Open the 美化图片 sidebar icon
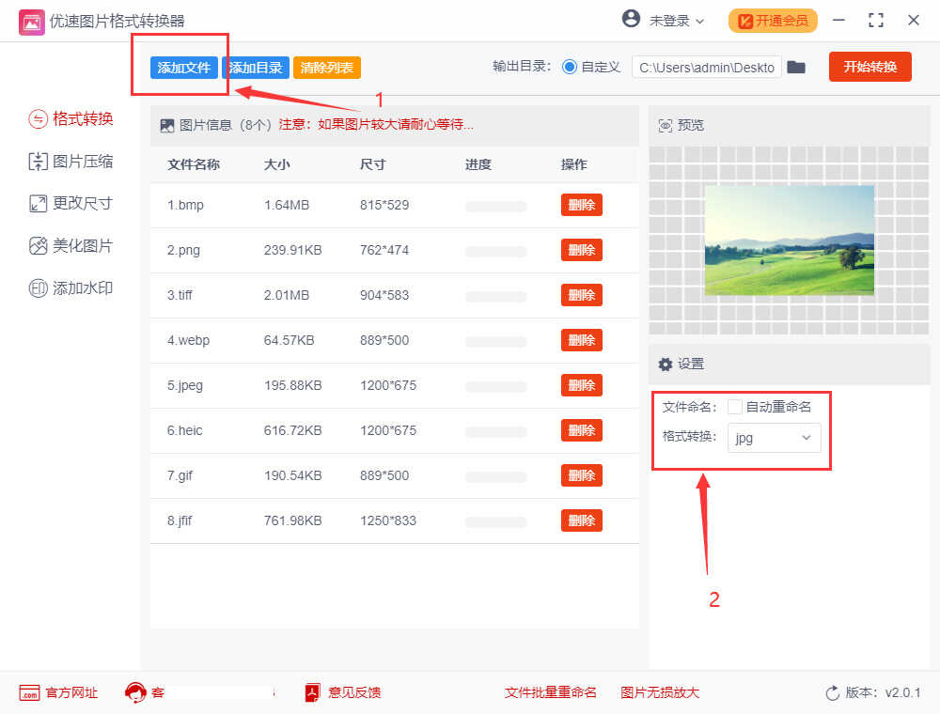Viewport: 940px width, 714px height. coord(38,246)
